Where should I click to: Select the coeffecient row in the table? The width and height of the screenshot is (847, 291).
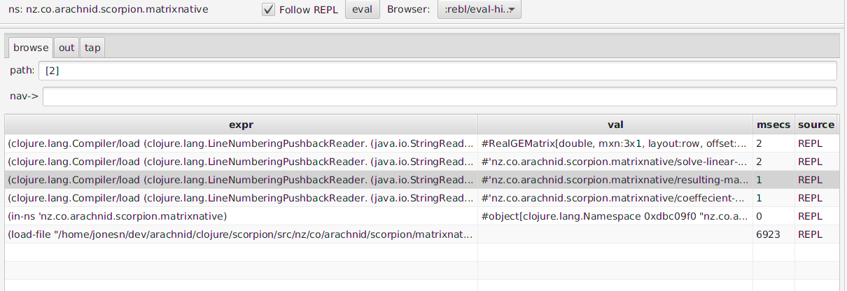pos(421,198)
